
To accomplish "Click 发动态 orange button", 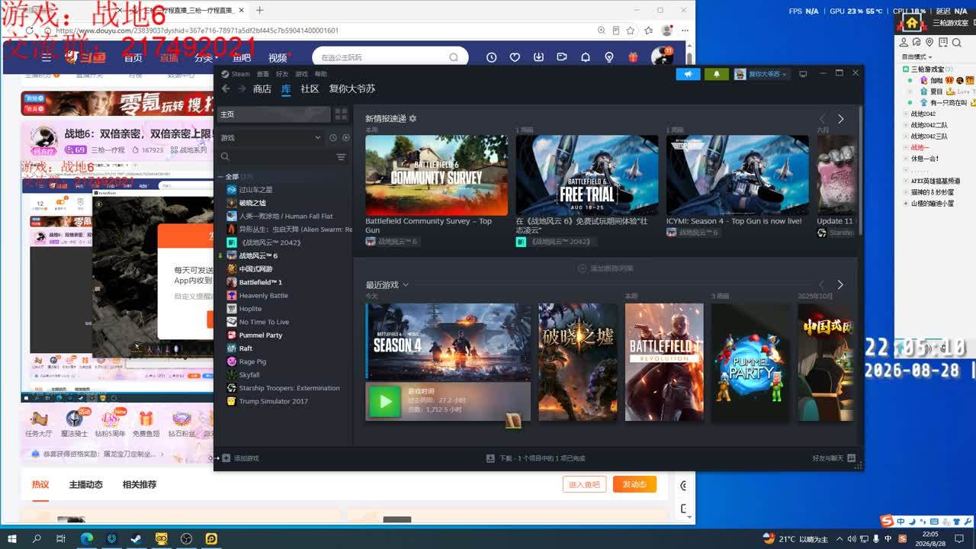I will coord(634,485).
